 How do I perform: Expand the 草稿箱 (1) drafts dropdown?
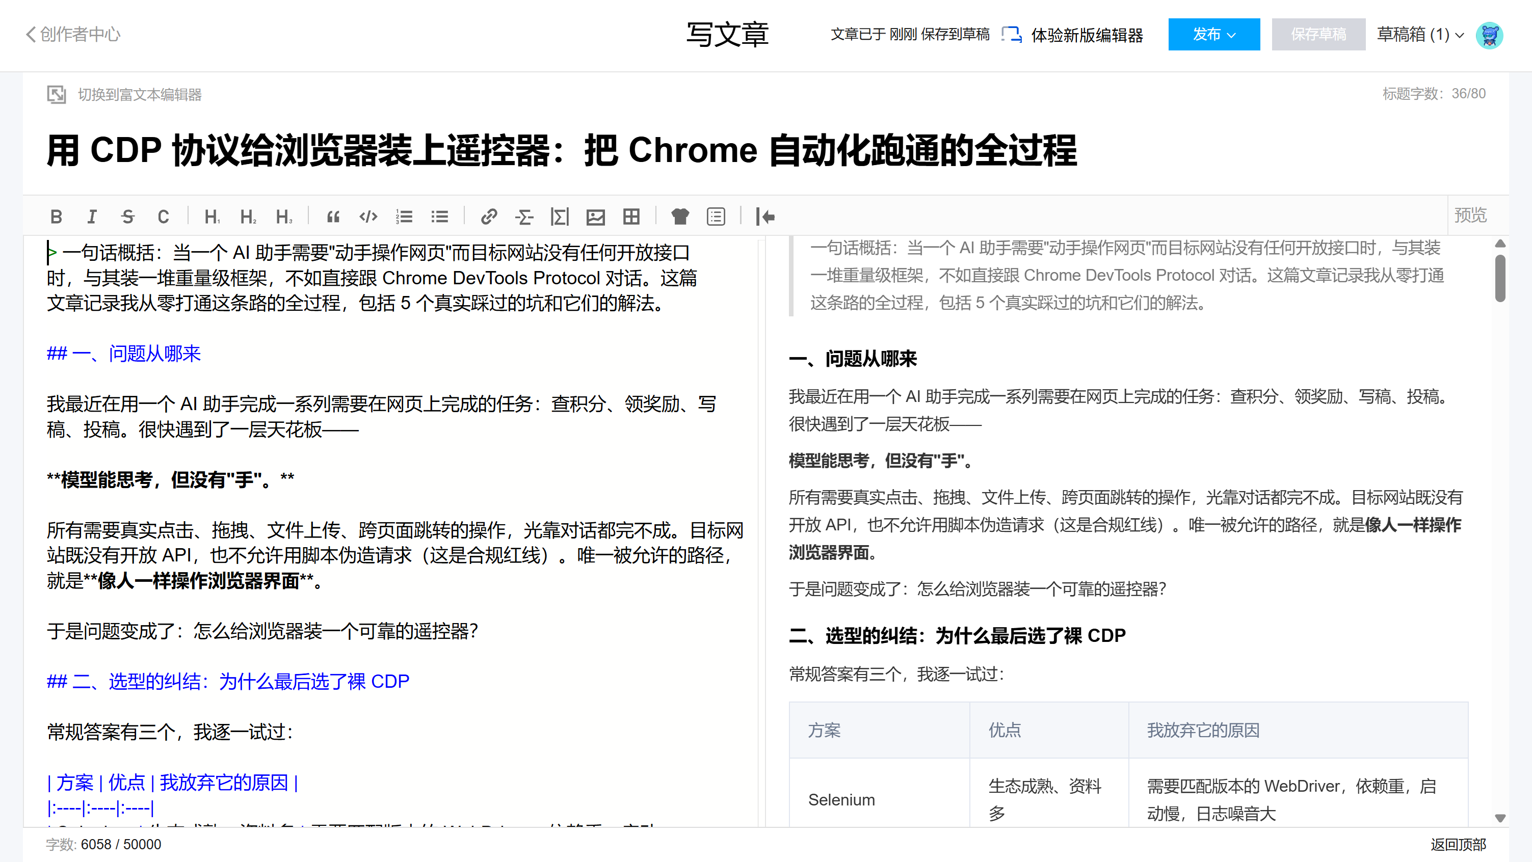(x=1420, y=35)
